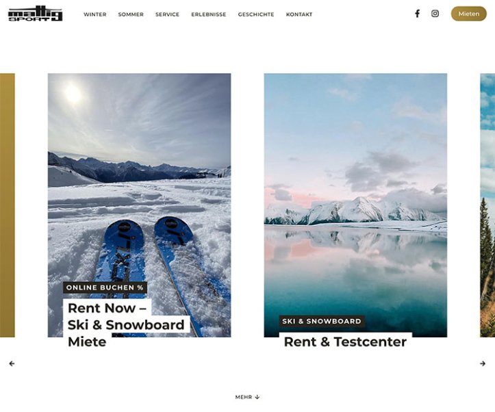The width and height of the screenshot is (495, 412).
Task: Open the Facebook icon link
Action: point(417,14)
